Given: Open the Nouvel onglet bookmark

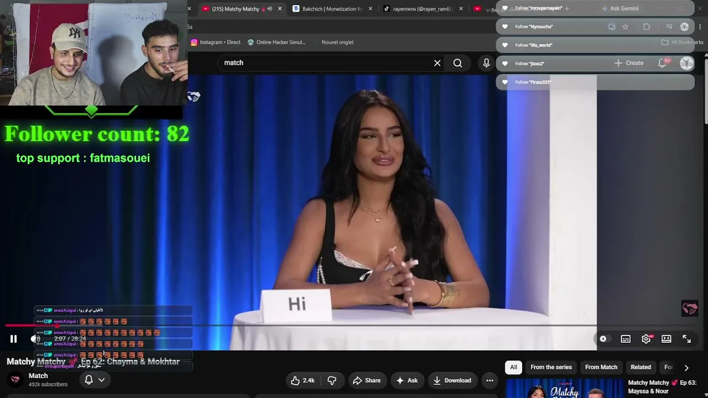Looking at the screenshot, I should 337,43.
